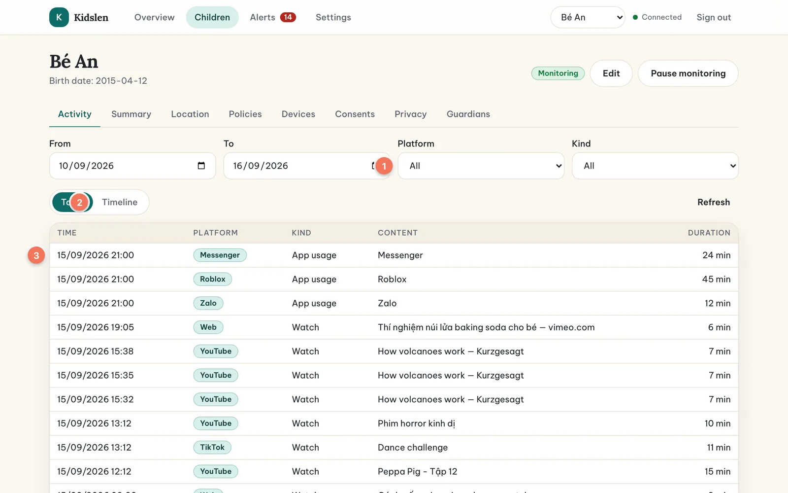Open the Devices tab

(298, 114)
